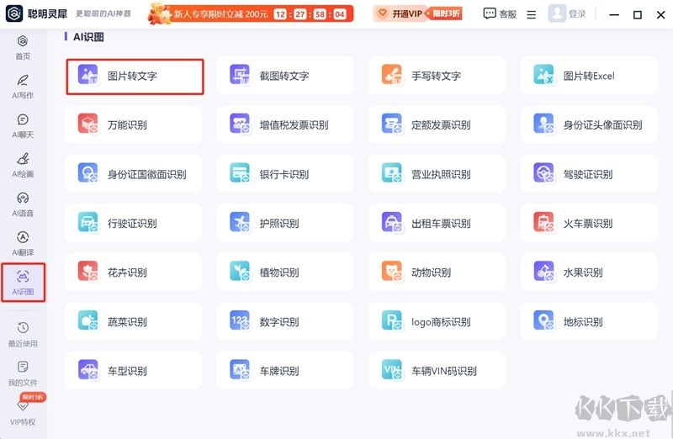Switch to AI聊天 sidebar tab
The height and width of the screenshot is (439, 673).
coord(23,126)
